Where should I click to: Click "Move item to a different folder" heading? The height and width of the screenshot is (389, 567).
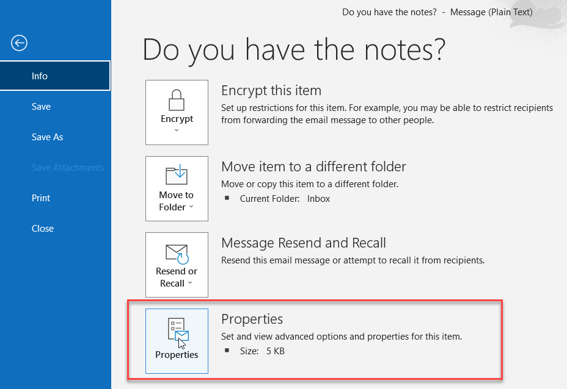[x=313, y=167]
